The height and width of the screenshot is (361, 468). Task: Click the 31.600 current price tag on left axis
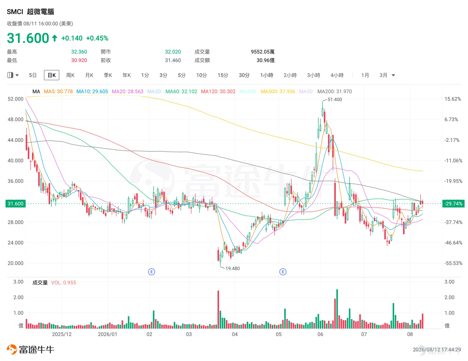[x=16, y=204]
